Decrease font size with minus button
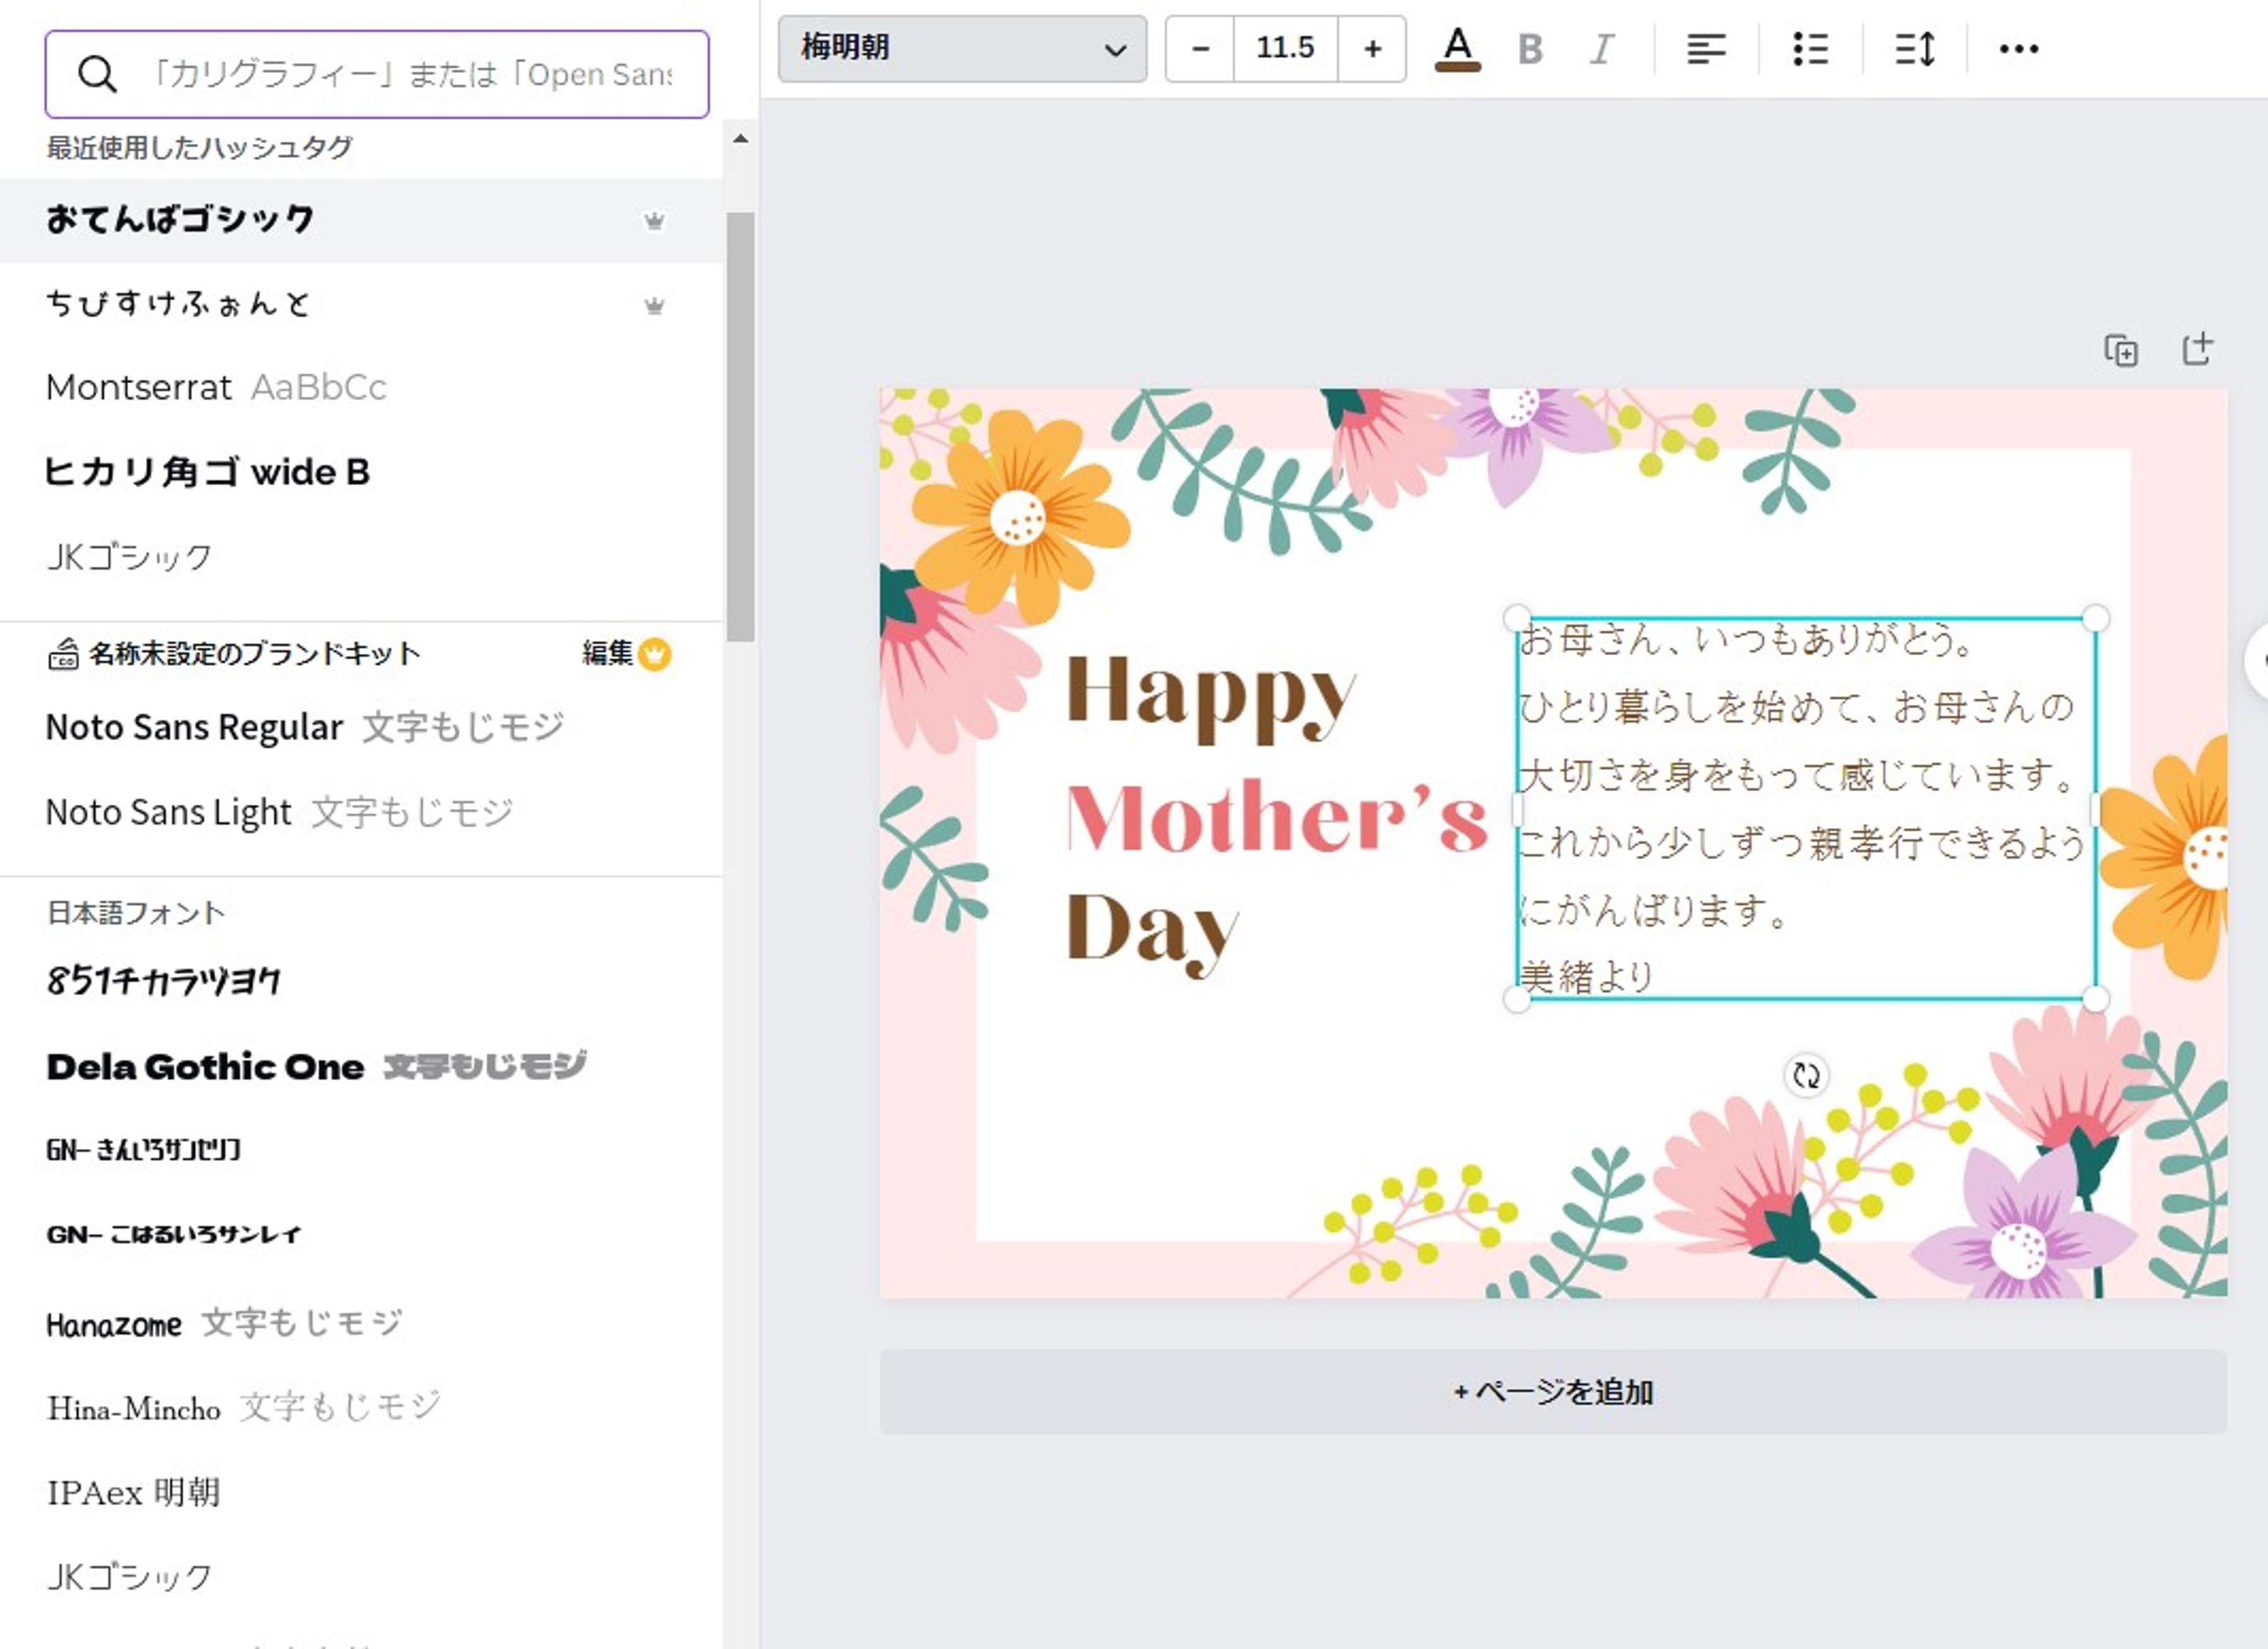Image resolution: width=2268 pixels, height=1649 pixels. [1200, 48]
